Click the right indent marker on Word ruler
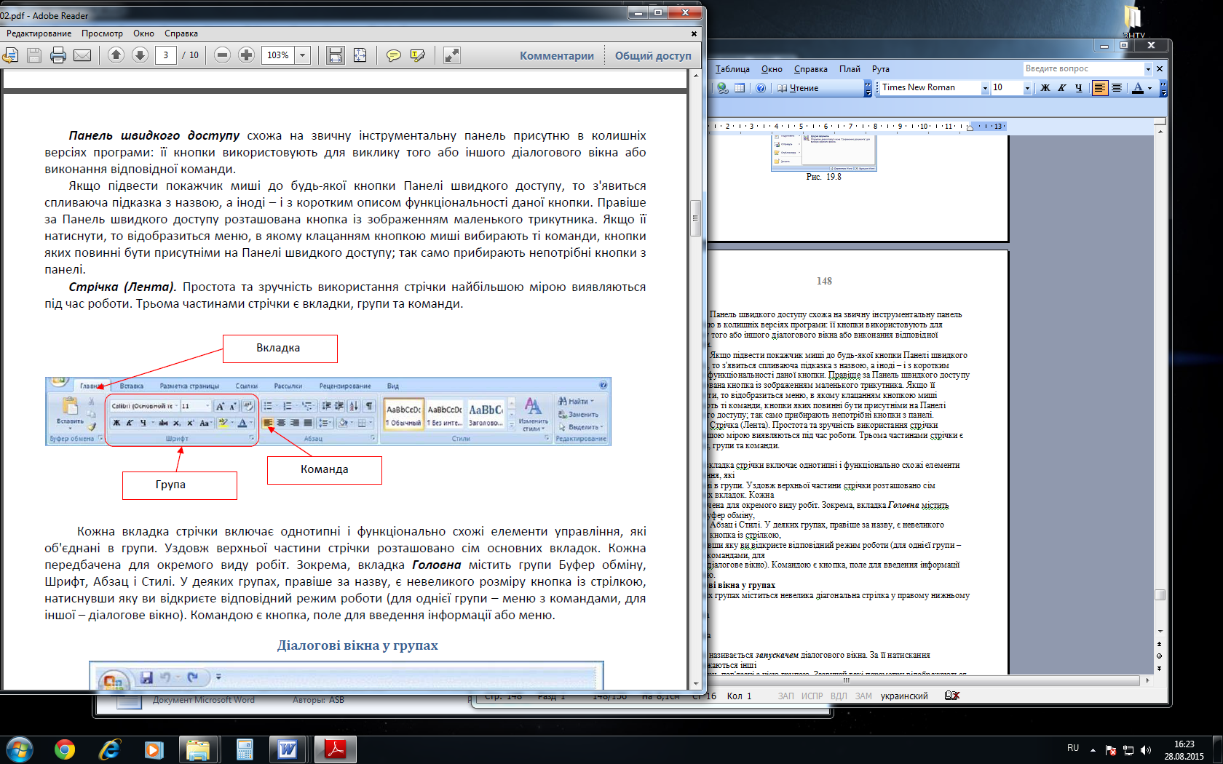 [x=970, y=128]
